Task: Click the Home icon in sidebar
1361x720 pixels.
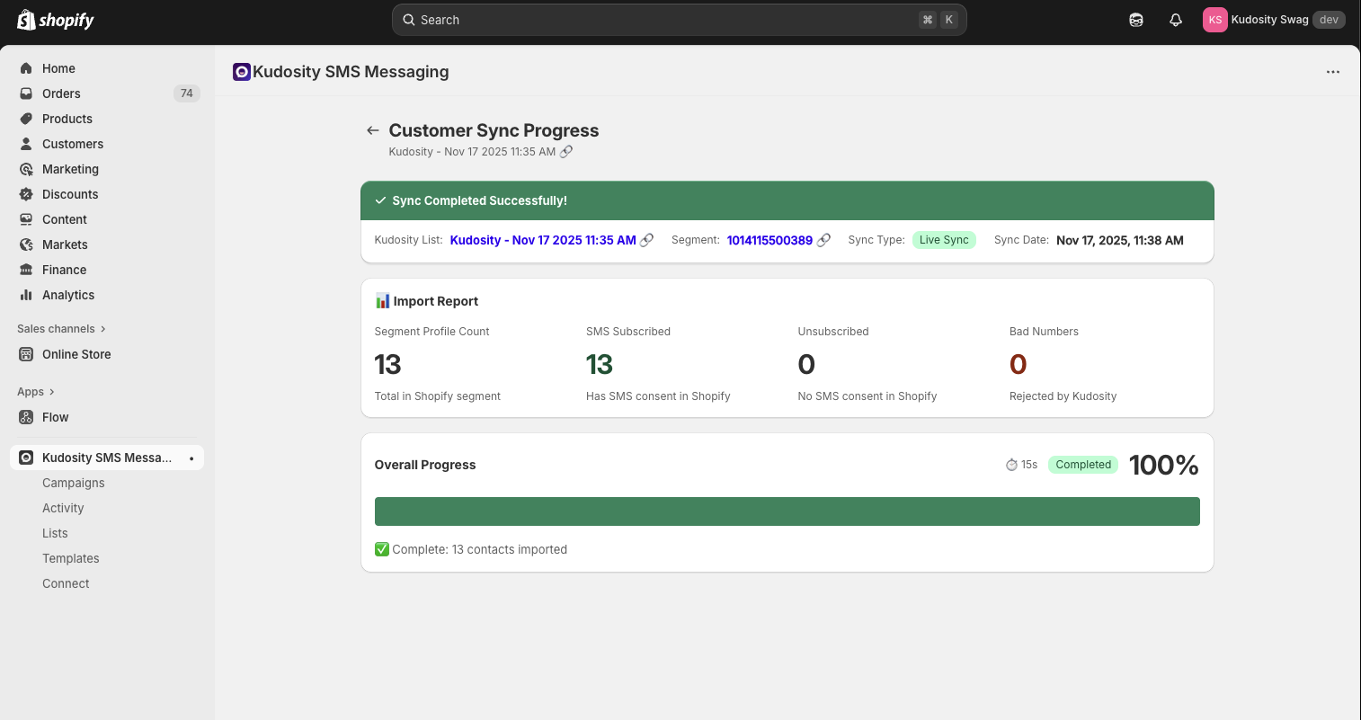Action: point(26,68)
